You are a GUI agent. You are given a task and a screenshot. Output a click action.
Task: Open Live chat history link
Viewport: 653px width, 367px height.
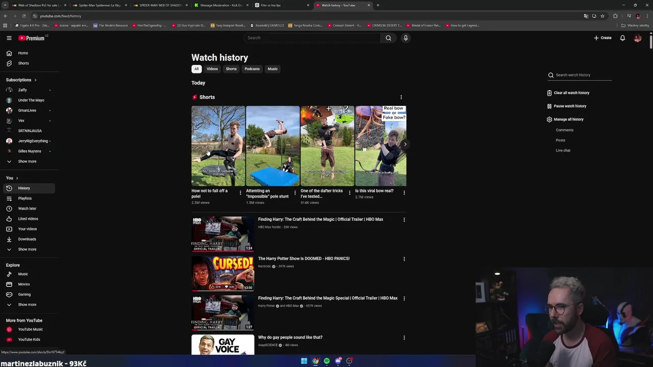coord(563,150)
